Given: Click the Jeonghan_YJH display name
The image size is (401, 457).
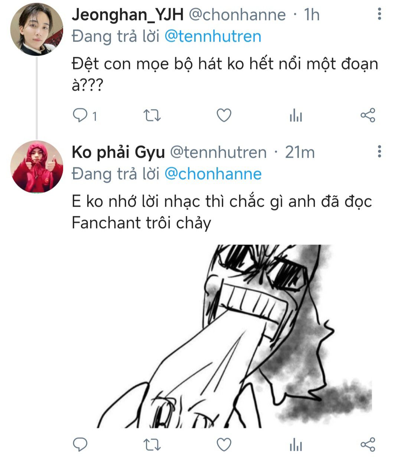Looking at the screenshot, I should pyautogui.click(x=127, y=15).
